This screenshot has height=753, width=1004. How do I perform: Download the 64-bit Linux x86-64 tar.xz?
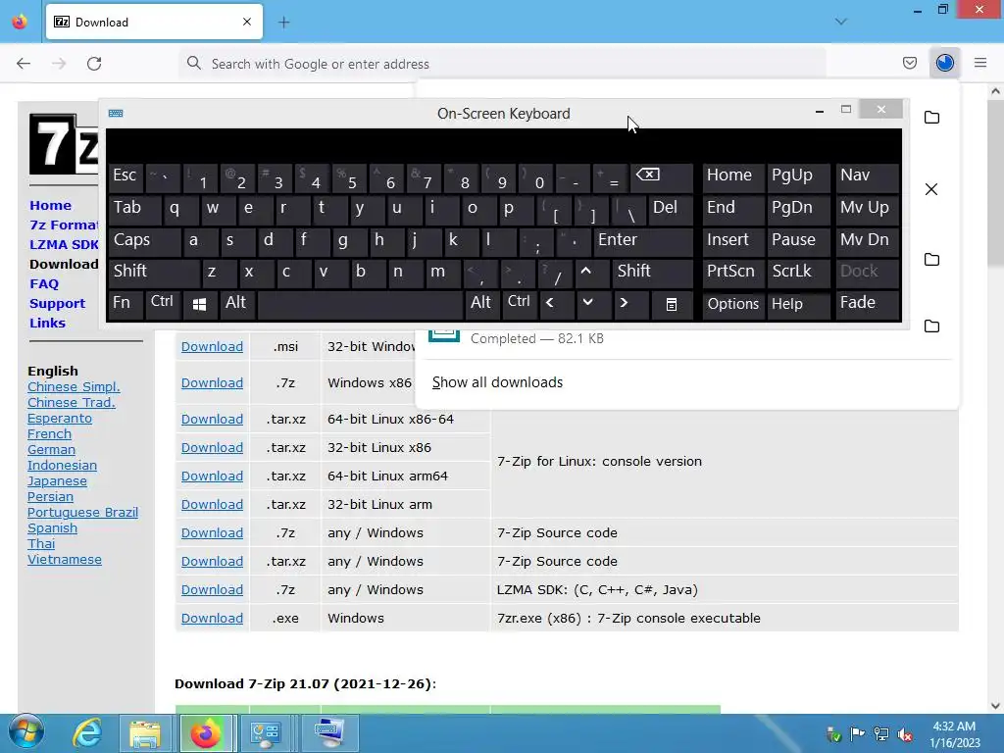(x=212, y=419)
